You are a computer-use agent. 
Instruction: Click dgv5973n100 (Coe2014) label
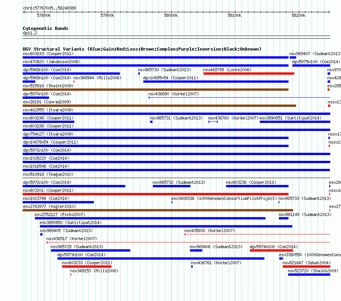(x=81, y=255)
